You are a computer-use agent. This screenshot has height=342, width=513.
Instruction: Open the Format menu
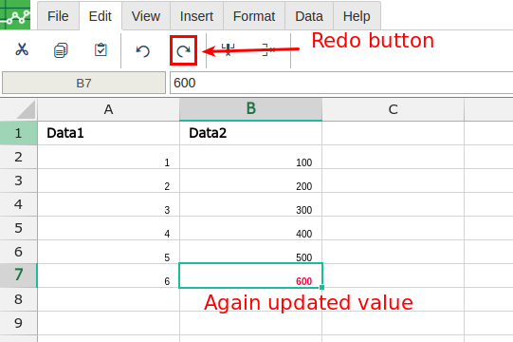(x=254, y=16)
